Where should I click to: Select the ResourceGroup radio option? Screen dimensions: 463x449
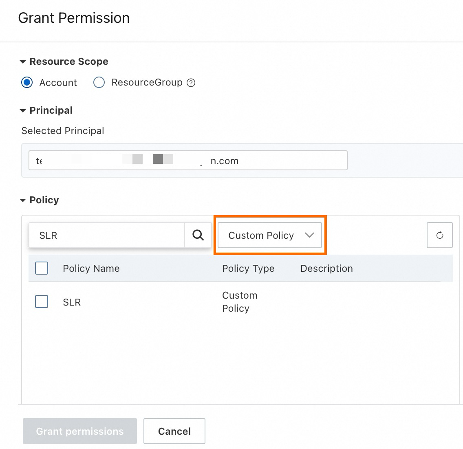coord(99,82)
